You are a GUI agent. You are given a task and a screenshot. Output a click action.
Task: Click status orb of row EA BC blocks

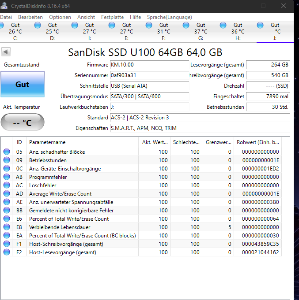coord(7,235)
